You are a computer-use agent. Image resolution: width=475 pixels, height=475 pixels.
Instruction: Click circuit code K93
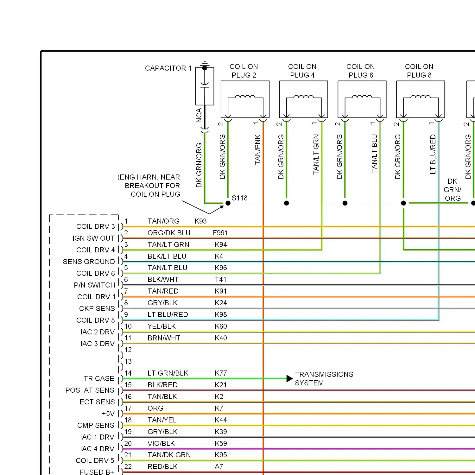click(x=200, y=221)
